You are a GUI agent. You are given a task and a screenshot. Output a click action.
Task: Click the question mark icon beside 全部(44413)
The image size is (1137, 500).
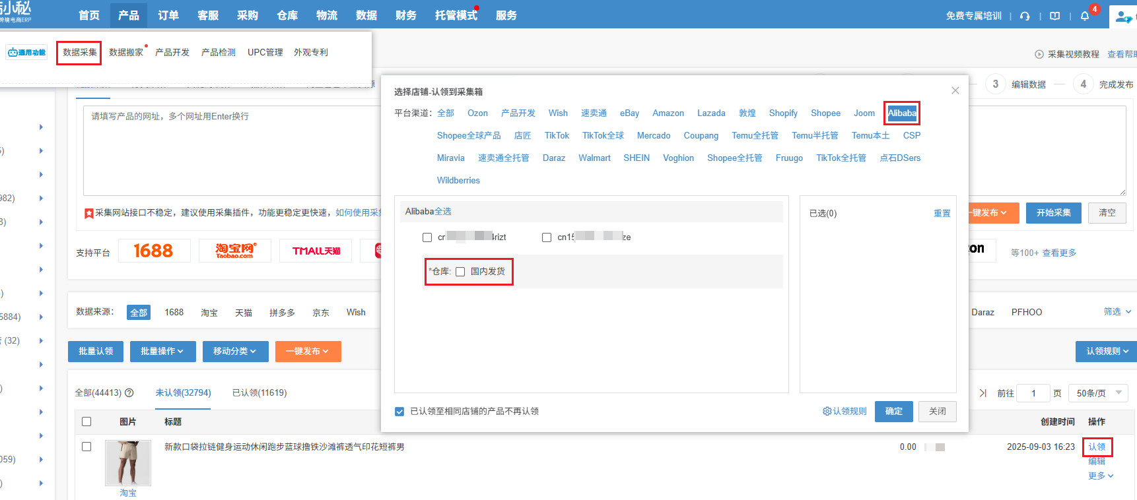129,392
